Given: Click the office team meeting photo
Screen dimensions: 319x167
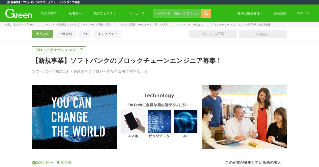Looking at the screenshot, I should click(x=244, y=117).
